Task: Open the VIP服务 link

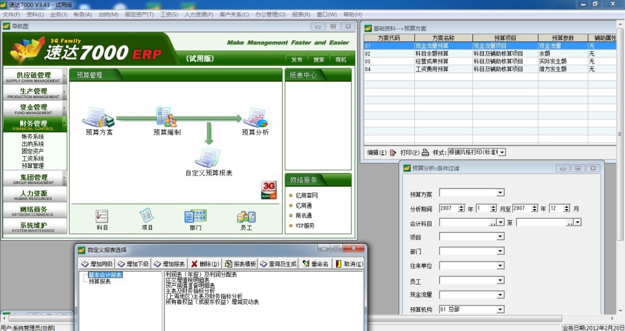Action: [x=305, y=226]
